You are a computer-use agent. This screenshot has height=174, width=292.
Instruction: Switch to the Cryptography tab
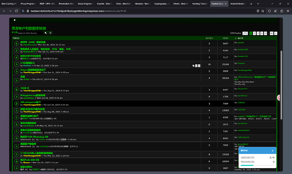tap(162, 4)
